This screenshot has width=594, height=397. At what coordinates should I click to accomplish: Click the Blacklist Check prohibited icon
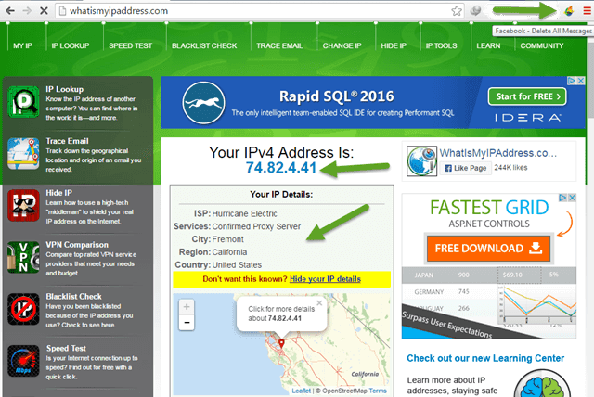click(23, 309)
